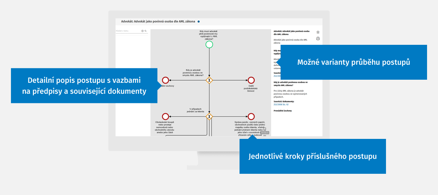Viewport: 438px width, 195px height.
Task: Click the 'Možné varianty průběhu postupů' callout
Action: point(353,62)
